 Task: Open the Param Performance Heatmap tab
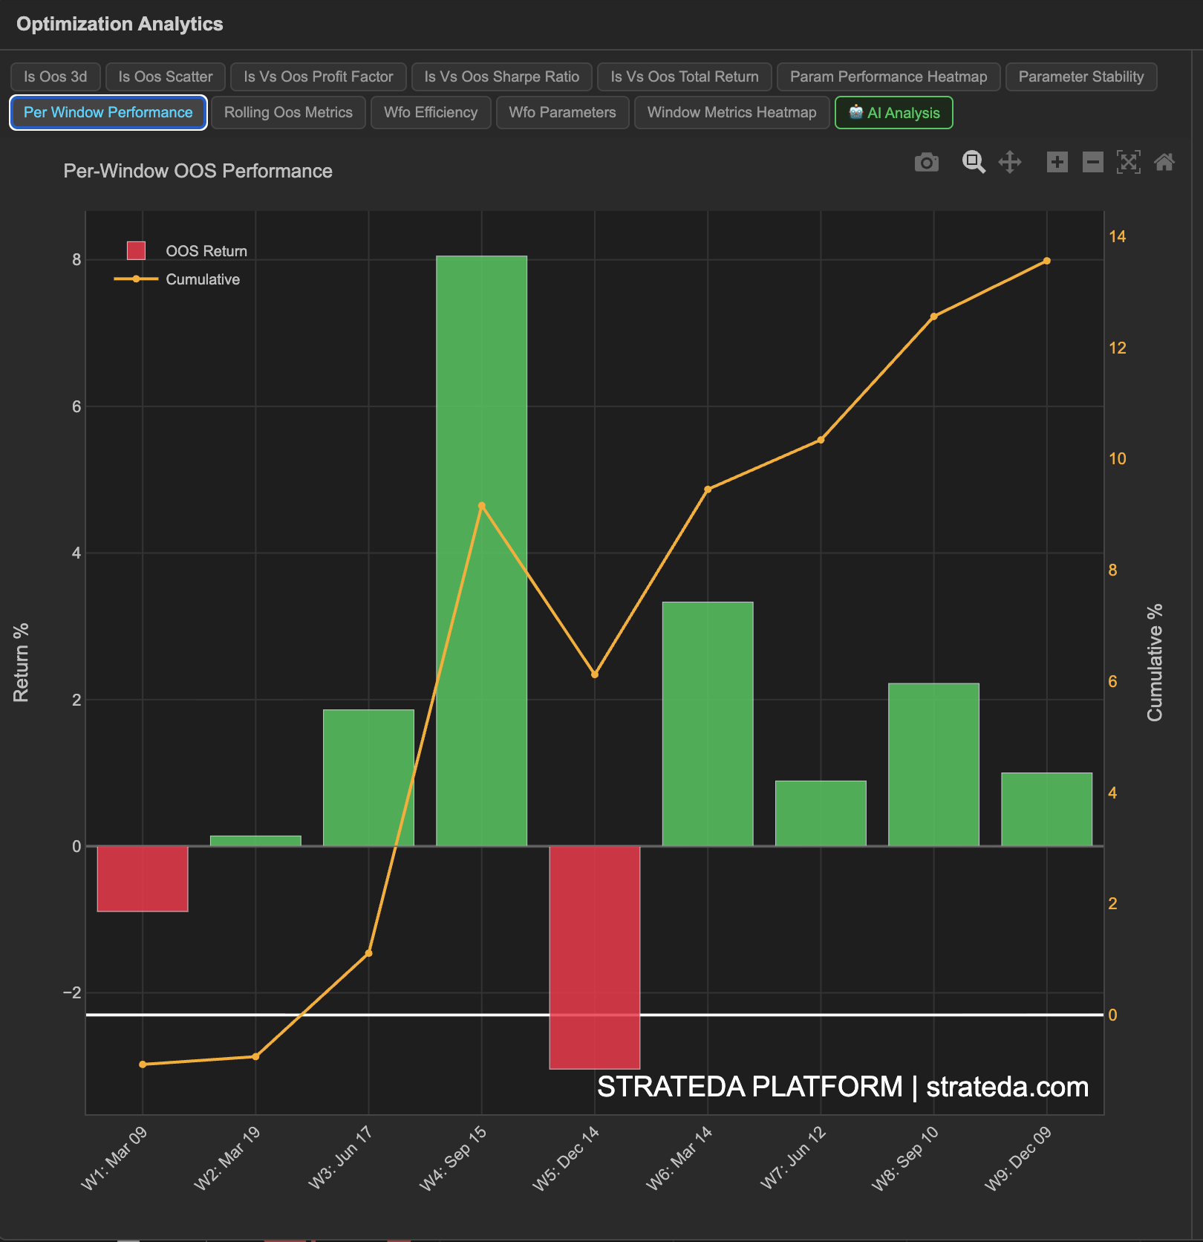888,77
